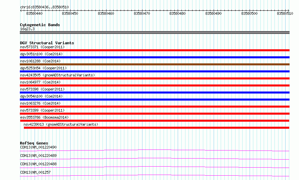The image size is (299, 180).
Task: Click ruler position 83580480
Action: click(177, 13)
